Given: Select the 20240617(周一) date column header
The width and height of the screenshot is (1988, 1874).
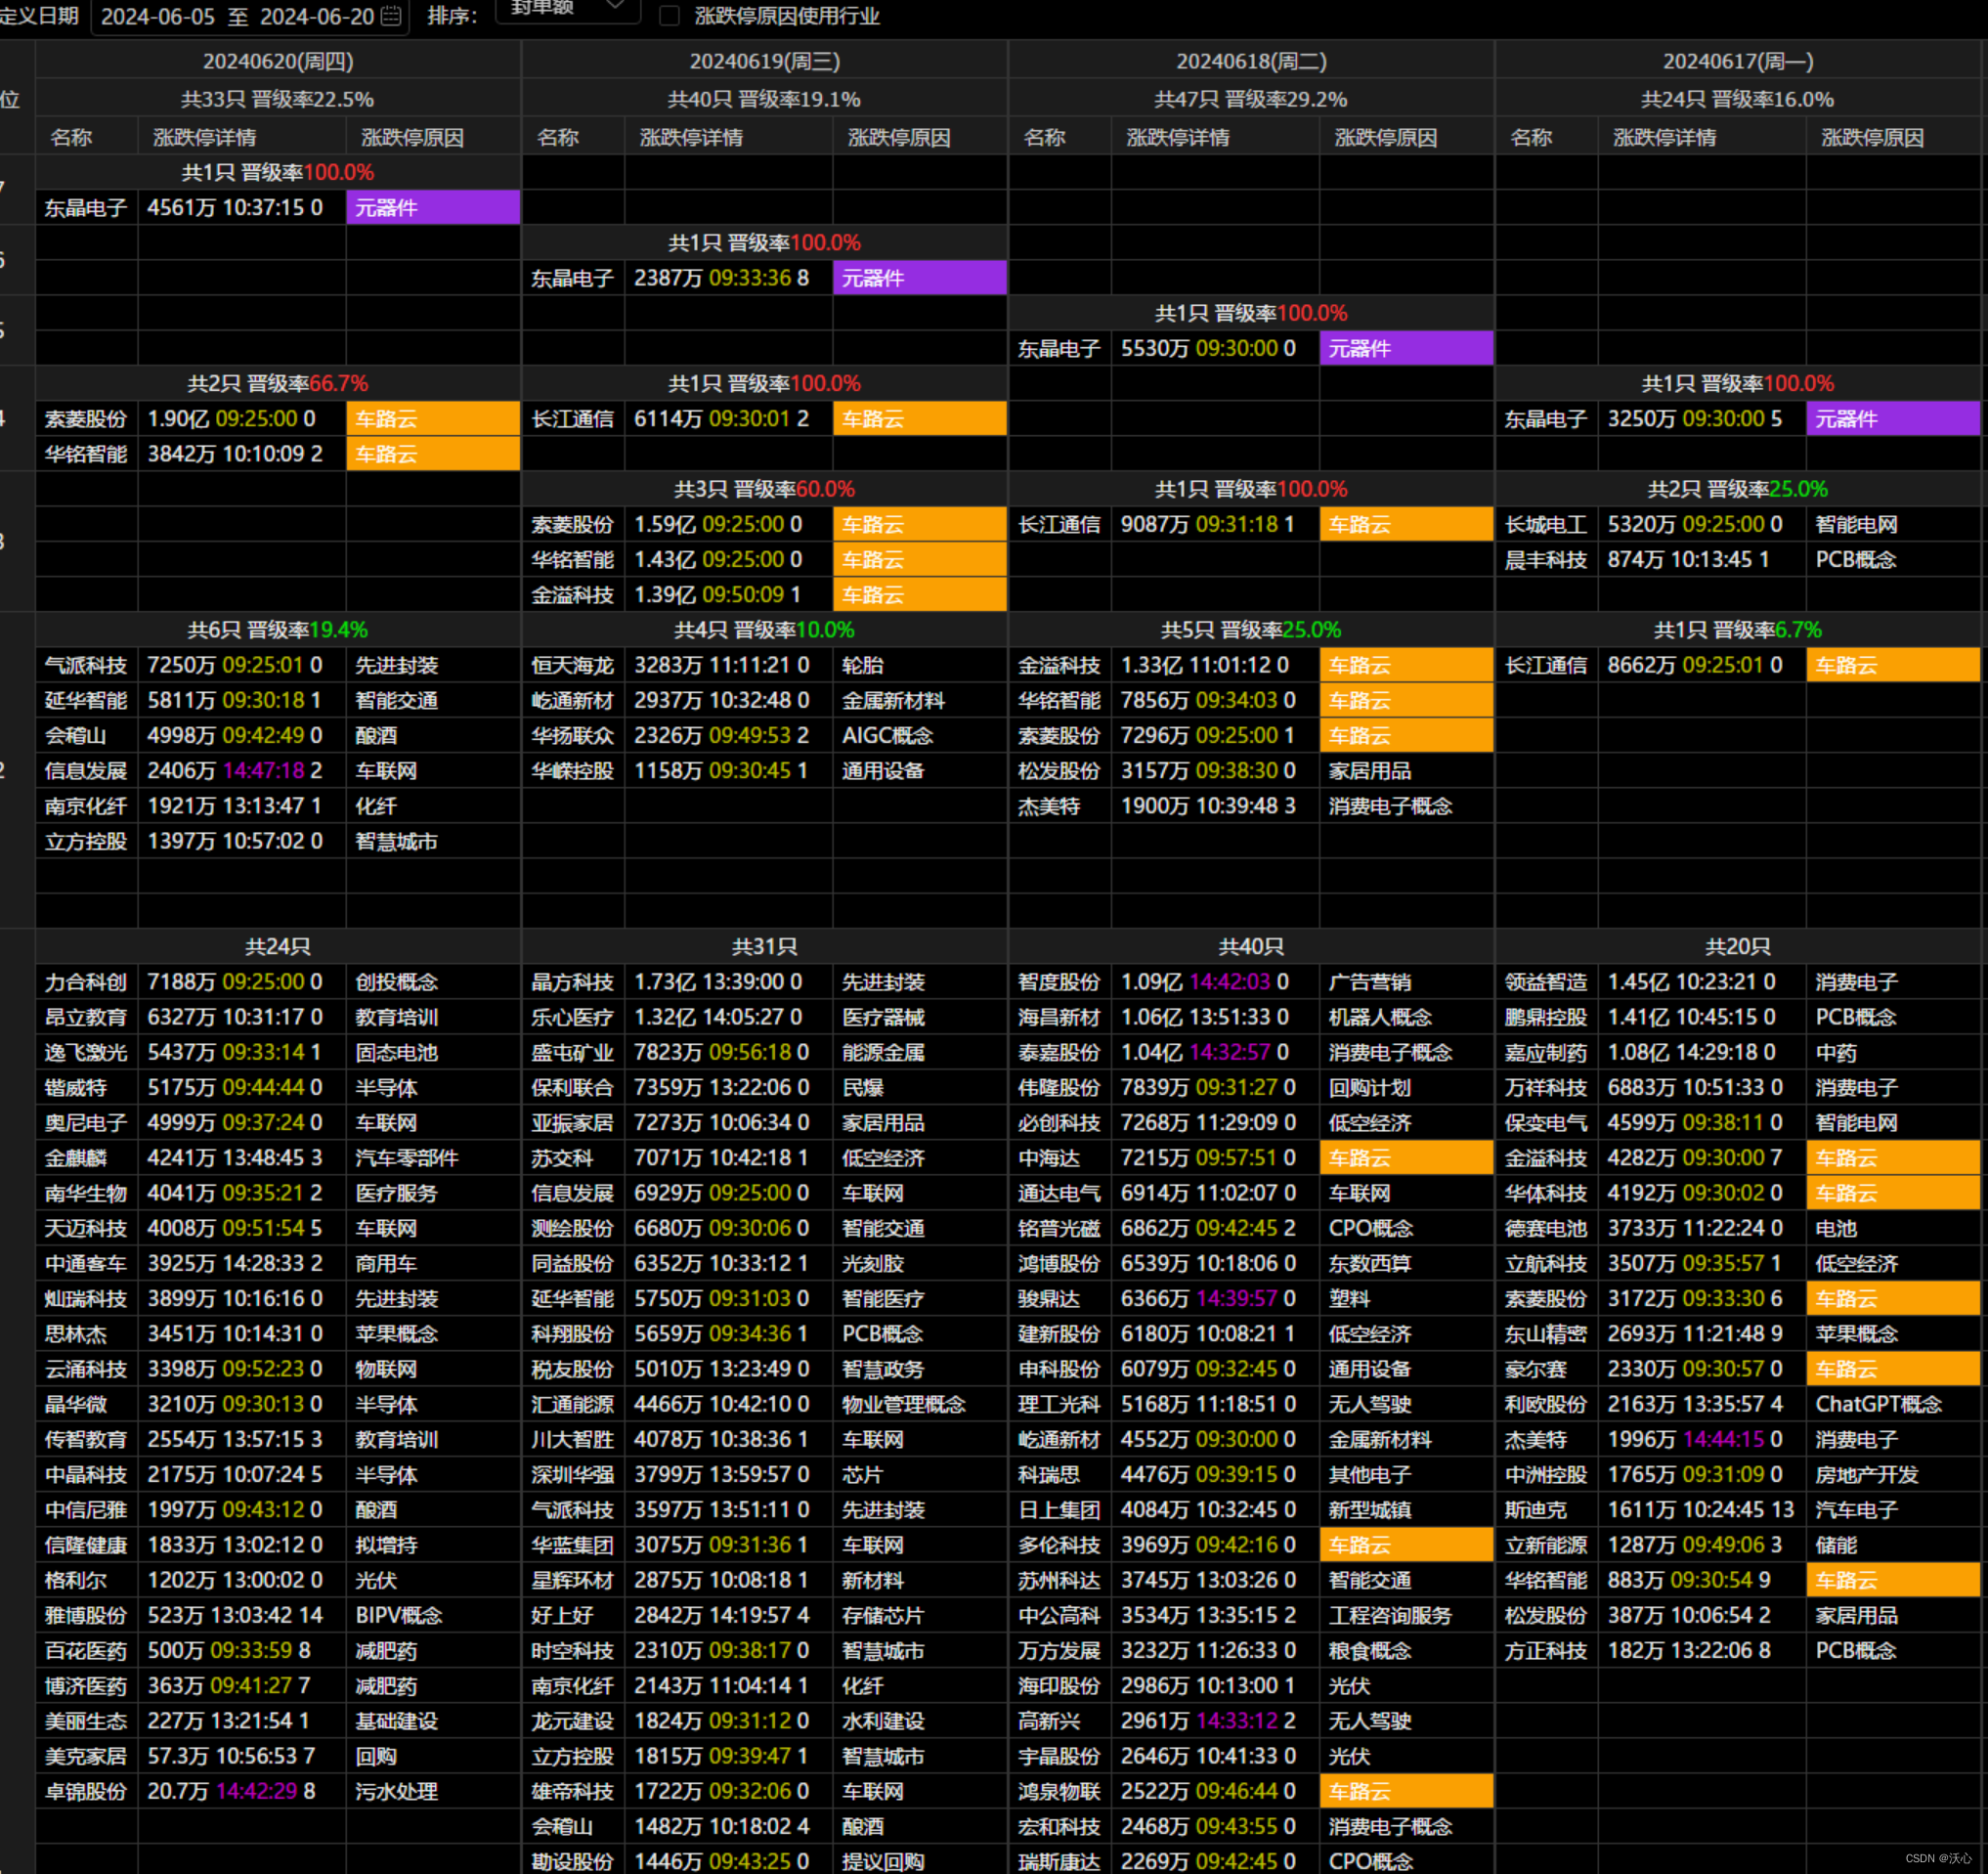Looking at the screenshot, I should coord(1737,61).
